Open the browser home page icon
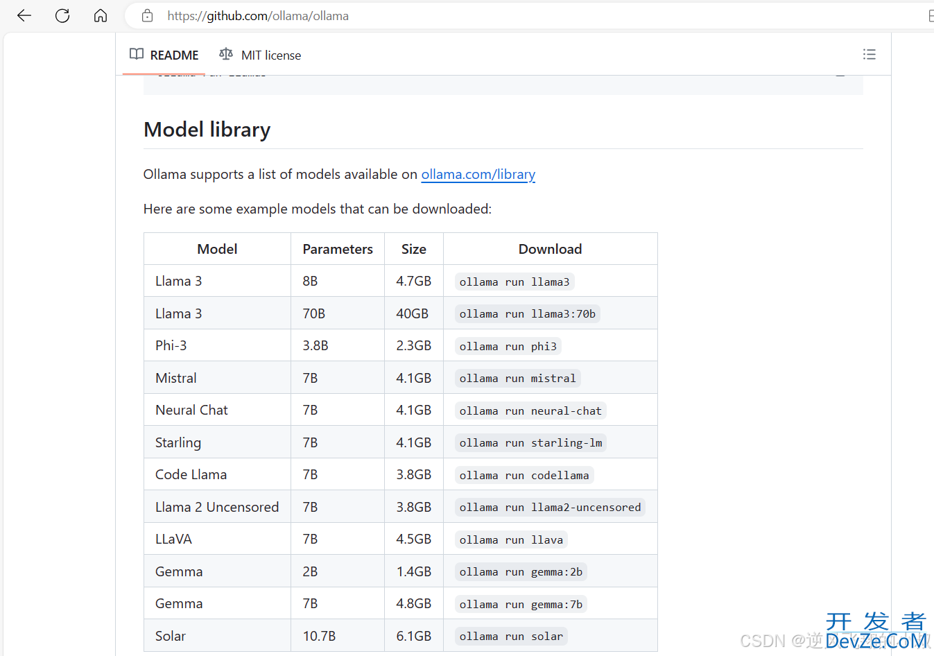 [x=101, y=16]
